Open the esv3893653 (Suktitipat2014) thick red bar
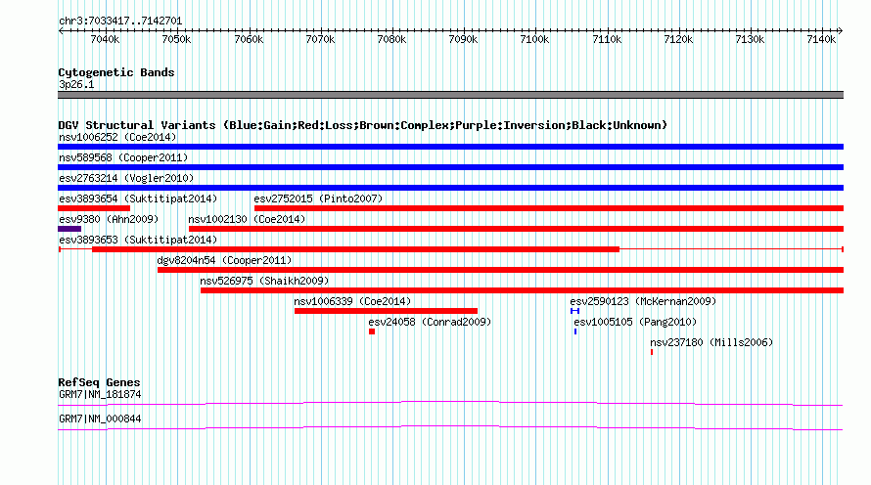Viewport: 871px width, 485px height. 355,249
